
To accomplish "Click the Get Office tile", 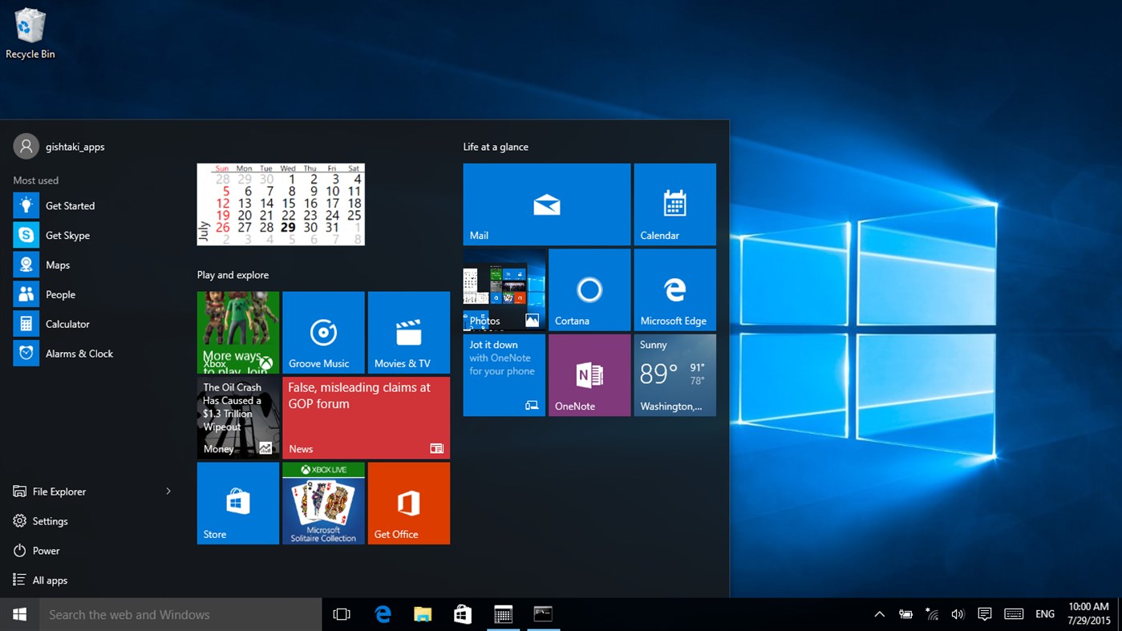I will pyautogui.click(x=408, y=503).
